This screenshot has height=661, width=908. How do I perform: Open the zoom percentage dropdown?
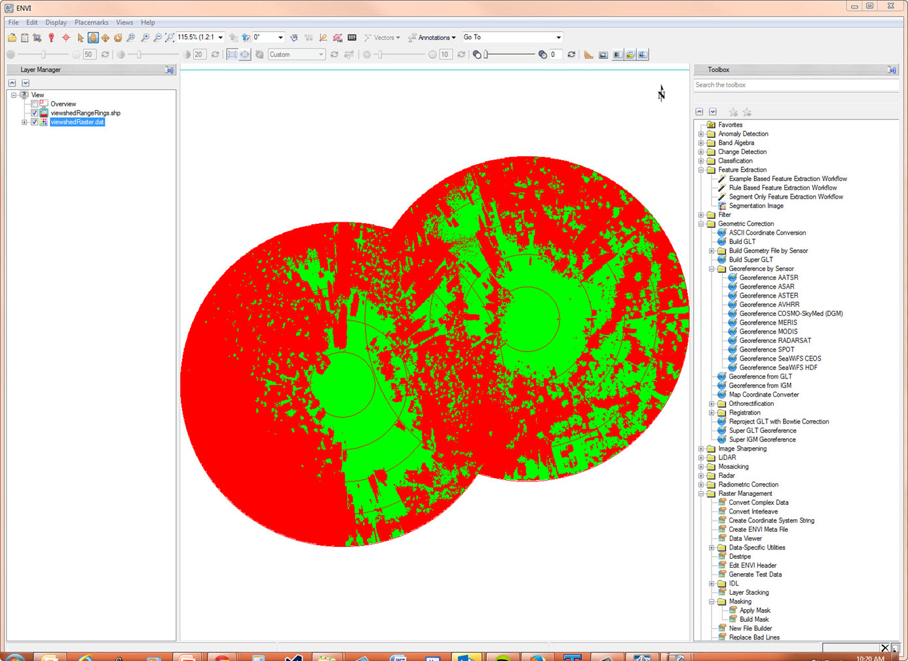[x=220, y=37]
